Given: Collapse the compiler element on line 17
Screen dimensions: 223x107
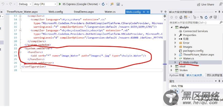Looking at the screenshot, I should click(x=20, y=30).
